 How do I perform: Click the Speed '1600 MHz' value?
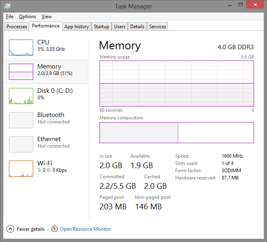[232, 156]
